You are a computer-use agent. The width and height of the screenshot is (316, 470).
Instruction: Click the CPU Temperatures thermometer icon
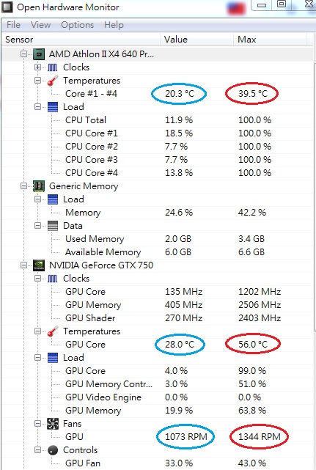point(53,81)
